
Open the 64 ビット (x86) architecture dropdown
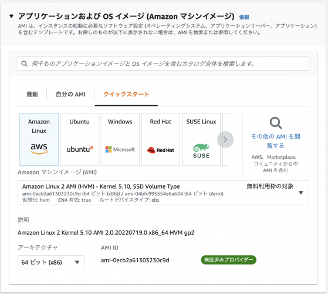(51, 262)
